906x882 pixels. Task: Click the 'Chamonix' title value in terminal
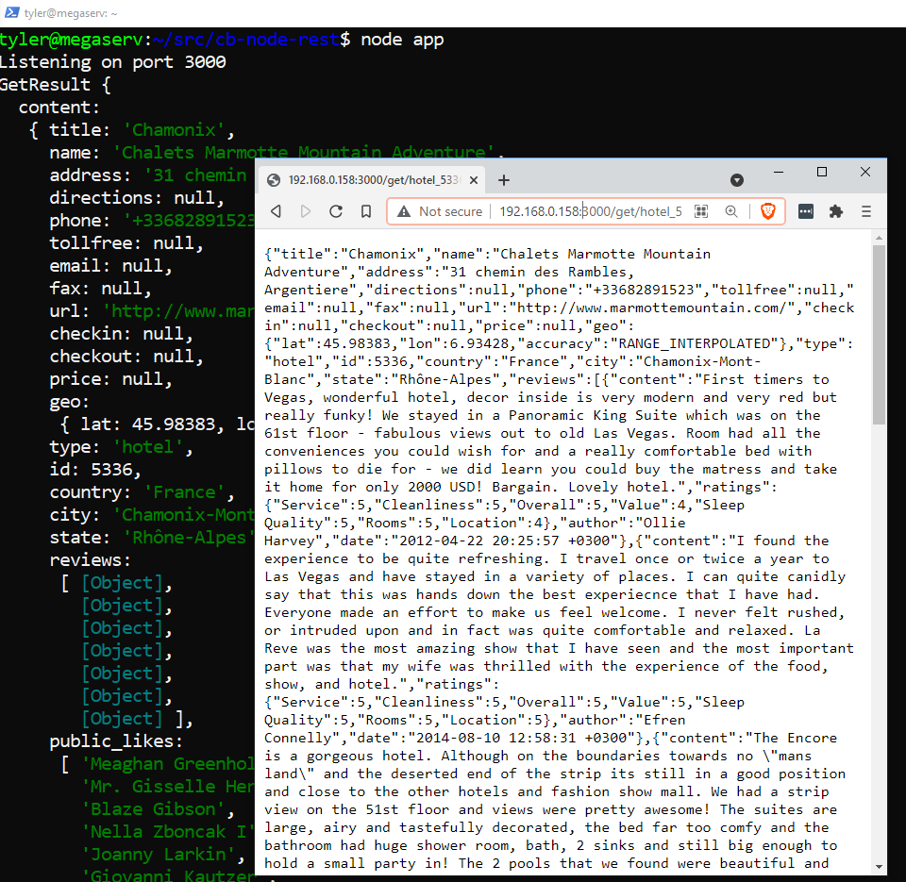[x=174, y=130]
